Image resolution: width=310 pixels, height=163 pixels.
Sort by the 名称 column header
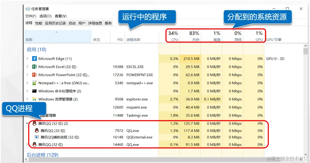pyautogui.click(x=58, y=37)
